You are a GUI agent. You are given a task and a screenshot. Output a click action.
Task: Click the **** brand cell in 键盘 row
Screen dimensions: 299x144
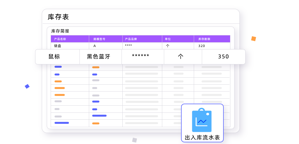[143, 46]
